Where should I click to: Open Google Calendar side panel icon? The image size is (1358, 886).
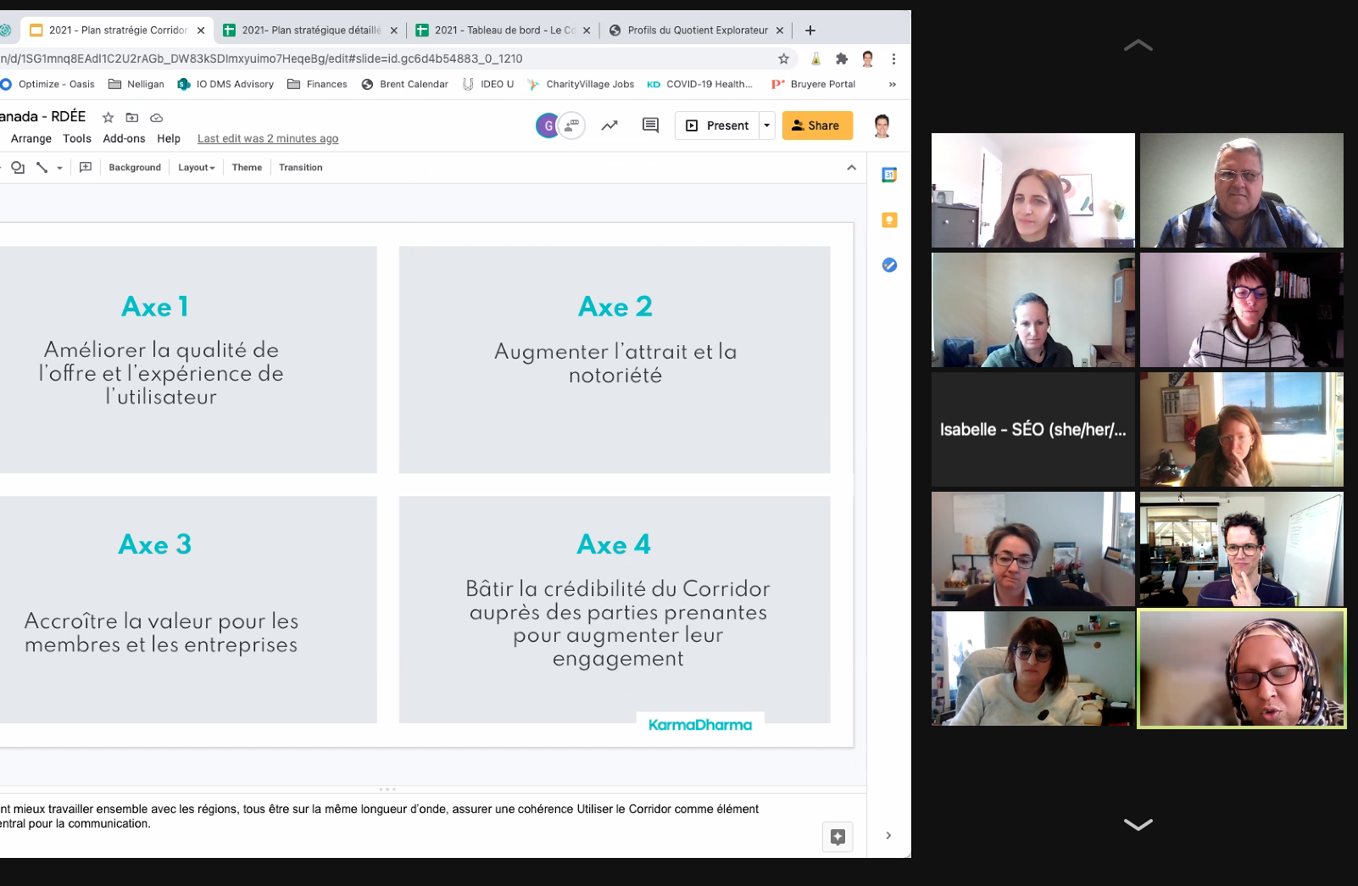[x=889, y=176]
